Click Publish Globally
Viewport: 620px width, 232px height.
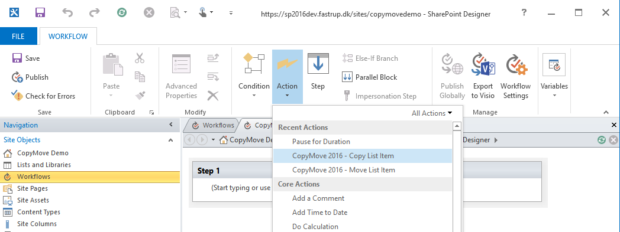point(453,76)
